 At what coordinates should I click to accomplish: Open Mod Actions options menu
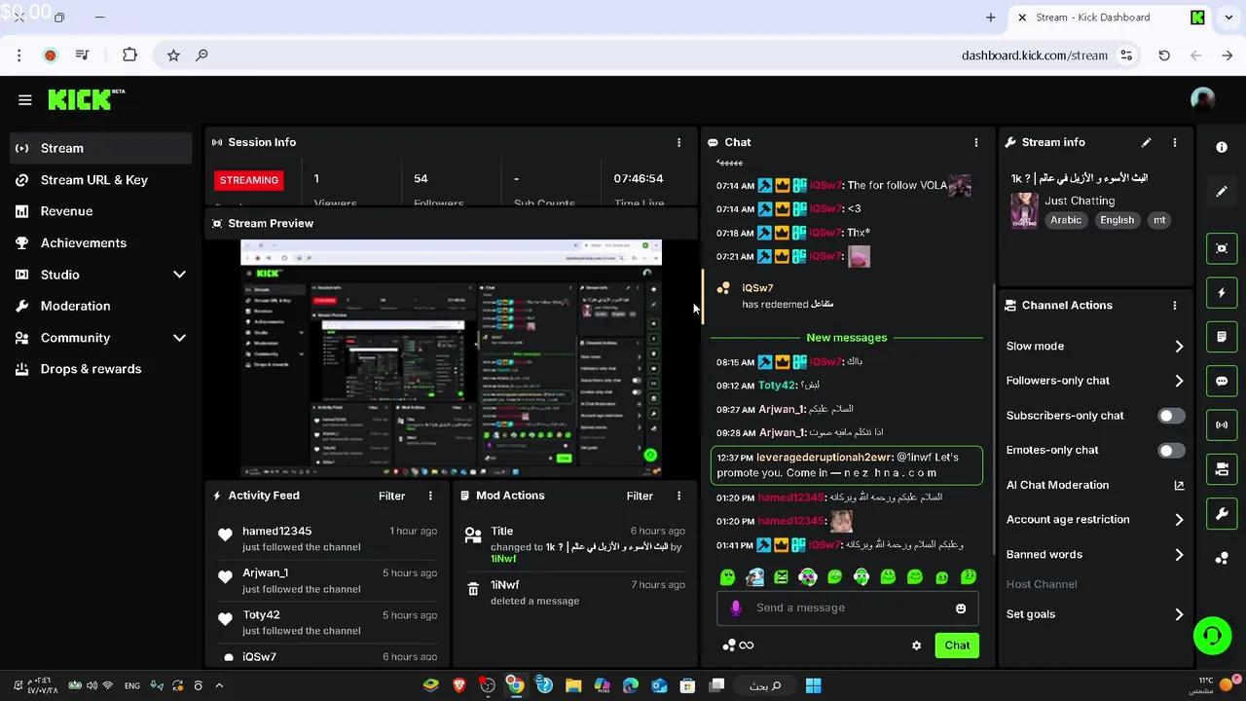pos(678,496)
